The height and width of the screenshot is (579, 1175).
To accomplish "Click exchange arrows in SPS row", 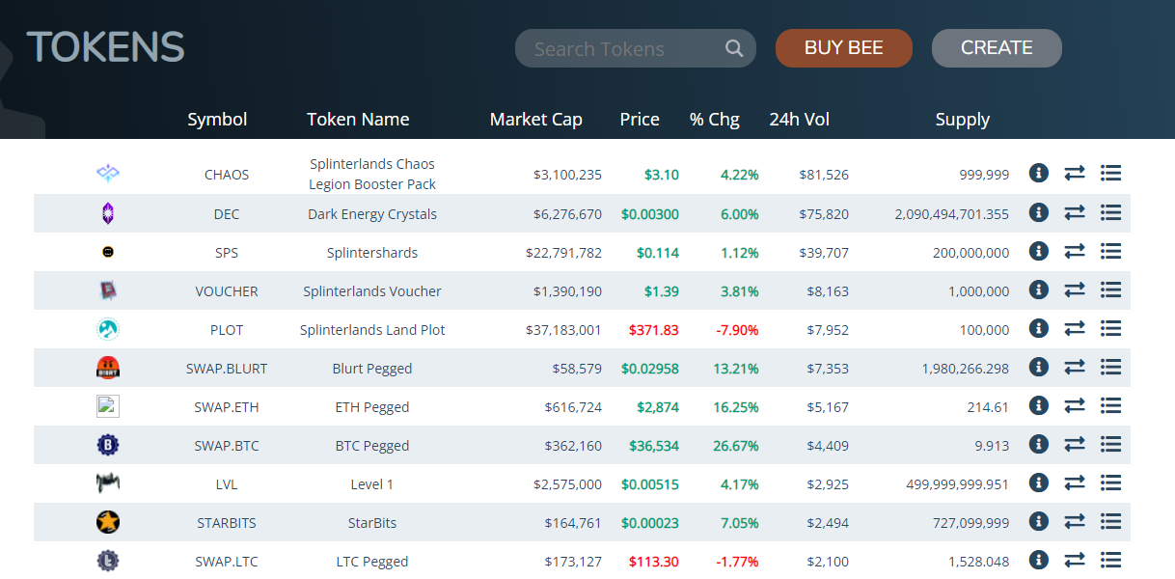I will point(1075,251).
